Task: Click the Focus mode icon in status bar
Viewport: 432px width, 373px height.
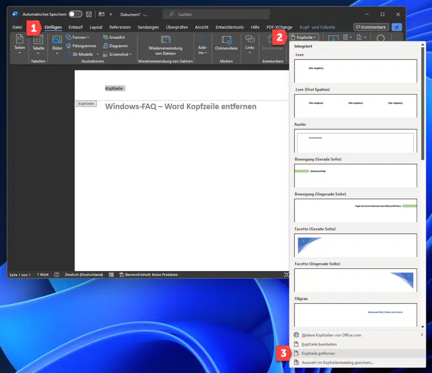Action: (286, 275)
